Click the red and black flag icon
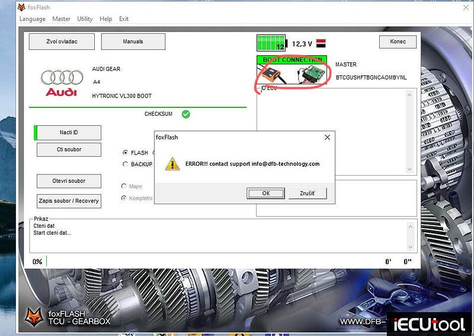Screen dimensions: 474x336 pos(321,43)
